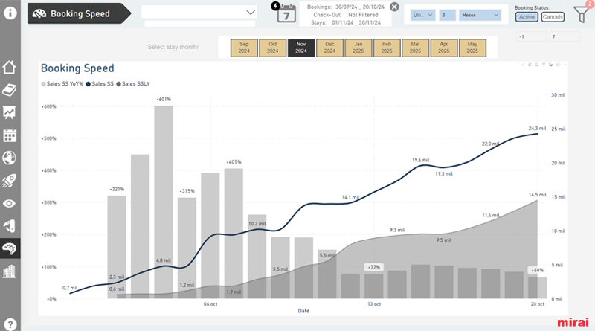Click the mirai logo
The height and width of the screenshot is (331, 595).
pos(573,322)
